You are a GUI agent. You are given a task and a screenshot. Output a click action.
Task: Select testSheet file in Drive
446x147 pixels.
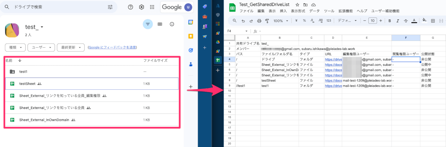pyautogui.click(x=92, y=84)
